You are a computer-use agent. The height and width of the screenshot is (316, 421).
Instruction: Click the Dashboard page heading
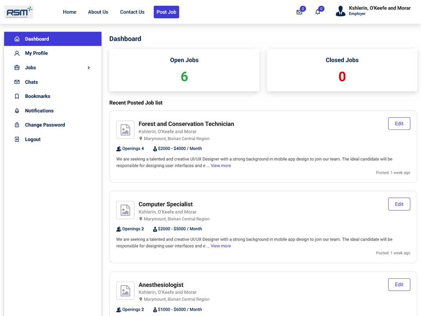click(x=125, y=39)
